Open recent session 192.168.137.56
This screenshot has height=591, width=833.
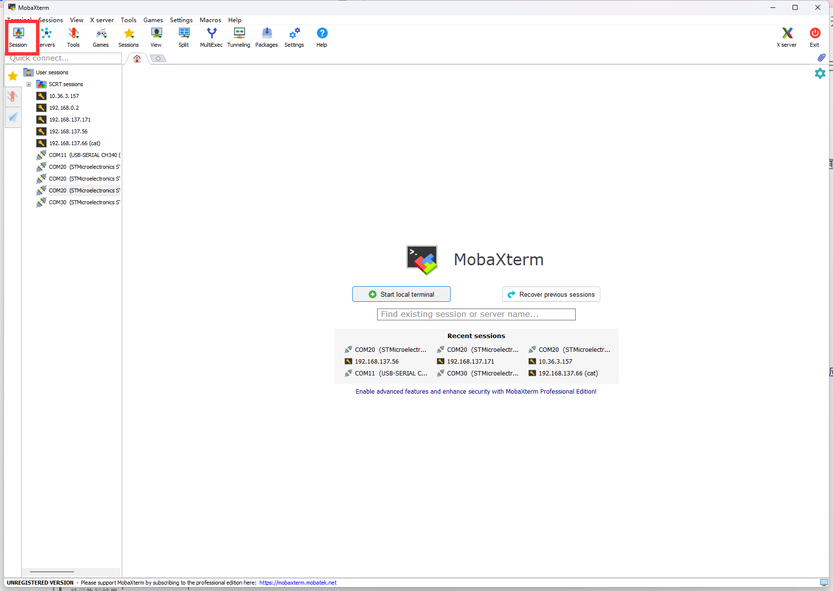point(372,362)
